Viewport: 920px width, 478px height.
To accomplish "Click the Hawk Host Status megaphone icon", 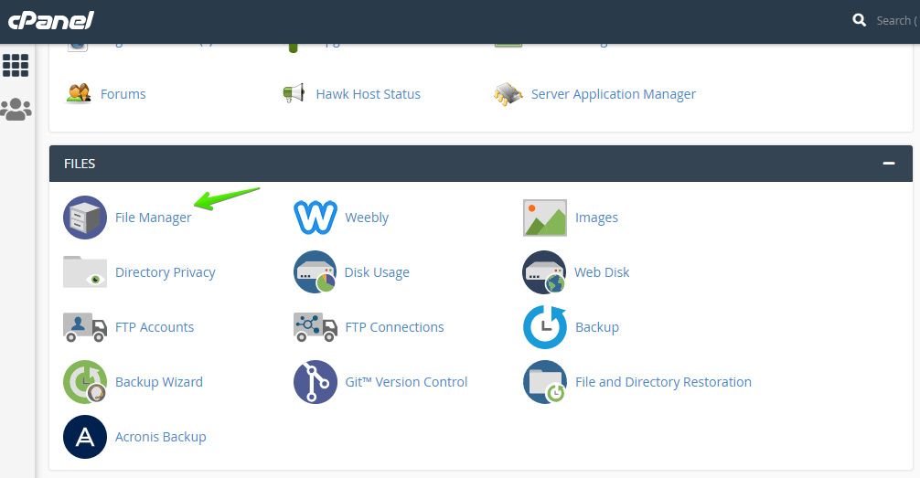I will tap(294, 93).
